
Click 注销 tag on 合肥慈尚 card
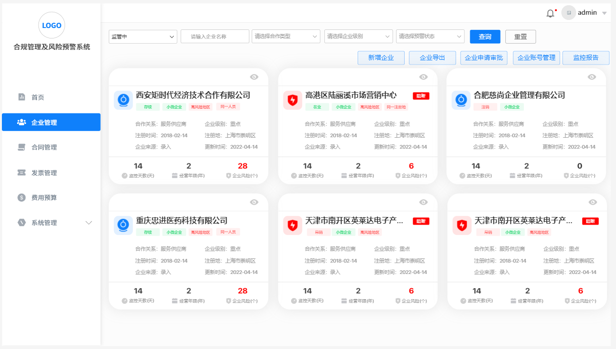pyautogui.click(x=485, y=107)
